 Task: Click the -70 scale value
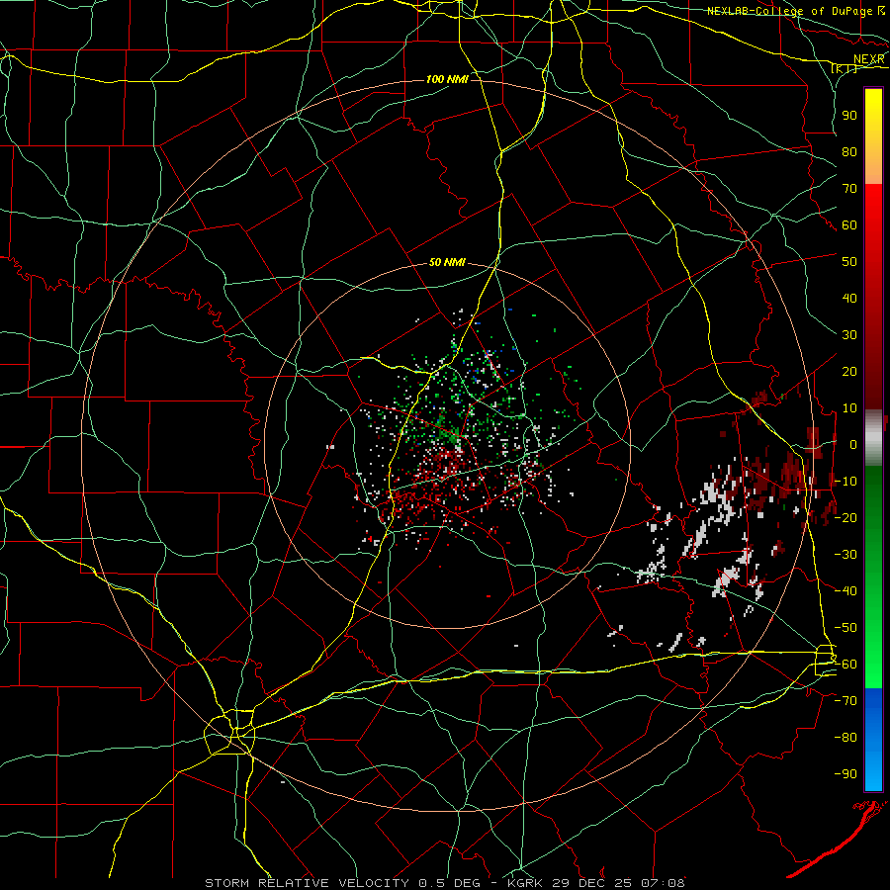pos(845,701)
